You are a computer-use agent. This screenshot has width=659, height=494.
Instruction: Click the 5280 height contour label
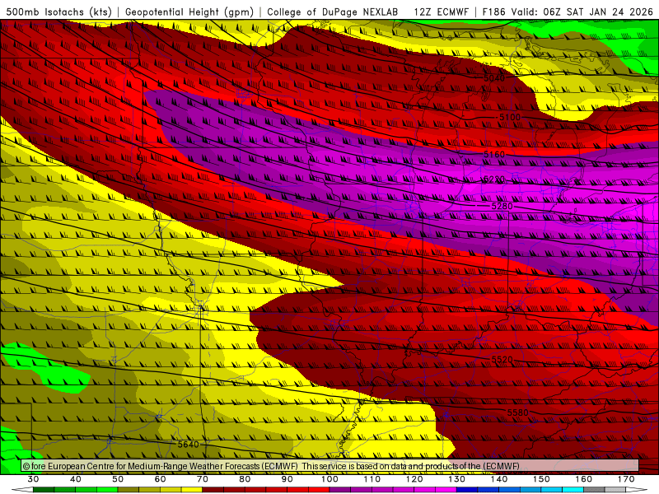coord(502,207)
